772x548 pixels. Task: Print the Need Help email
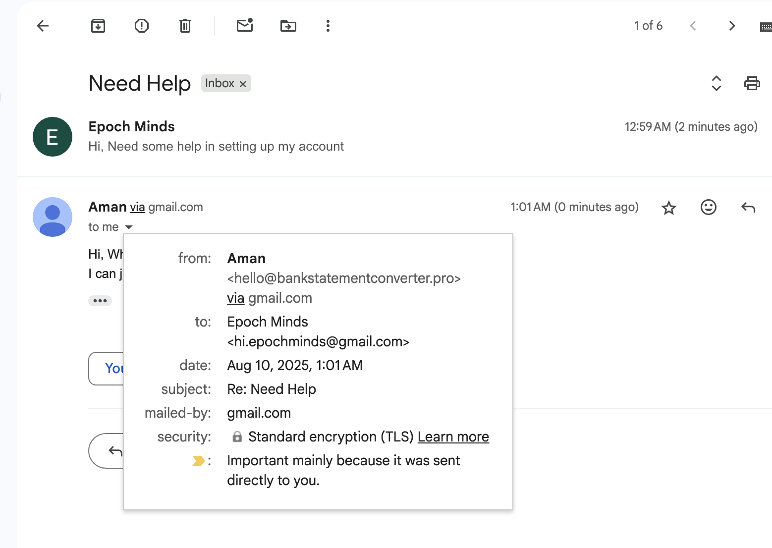(752, 83)
